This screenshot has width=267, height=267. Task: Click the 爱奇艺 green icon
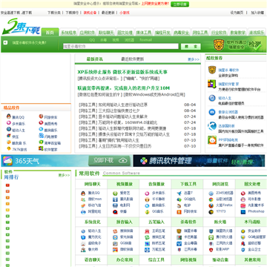click(115, 193)
